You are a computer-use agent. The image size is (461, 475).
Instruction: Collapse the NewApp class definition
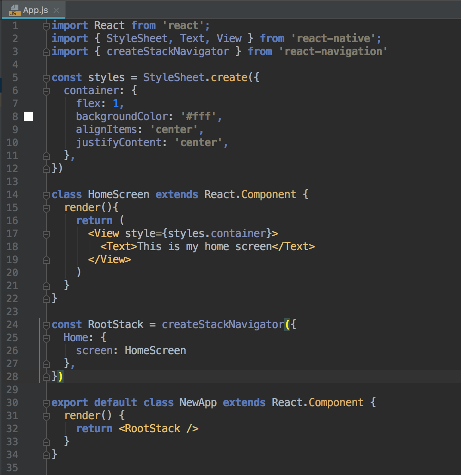point(46,402)
